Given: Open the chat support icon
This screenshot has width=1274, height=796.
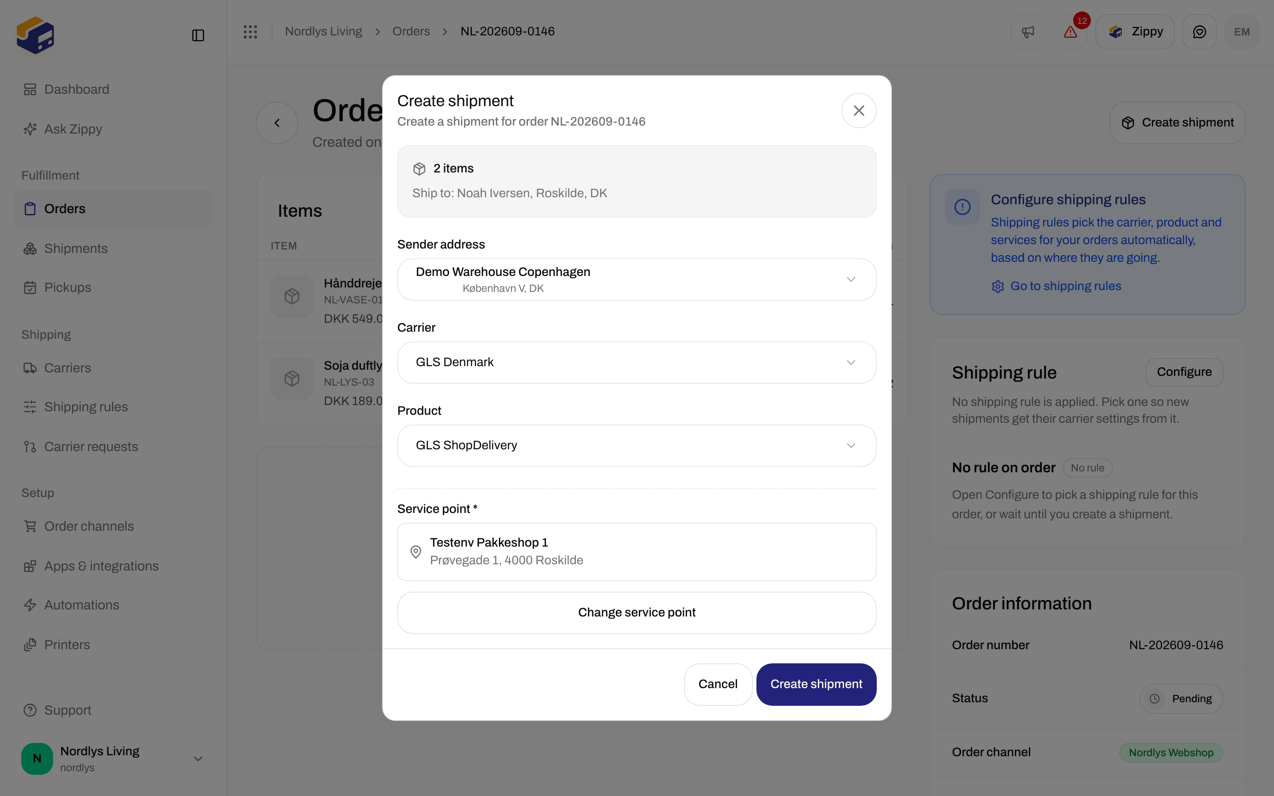Looking at the screenshot, I should pyautogui.click(x=1199, y=31).
